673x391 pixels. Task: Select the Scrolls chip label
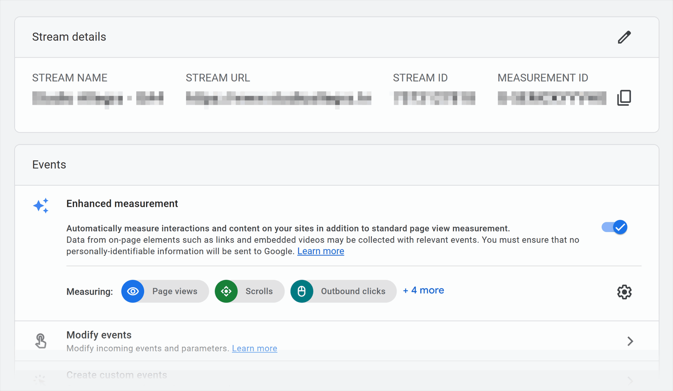pos(259,291)
